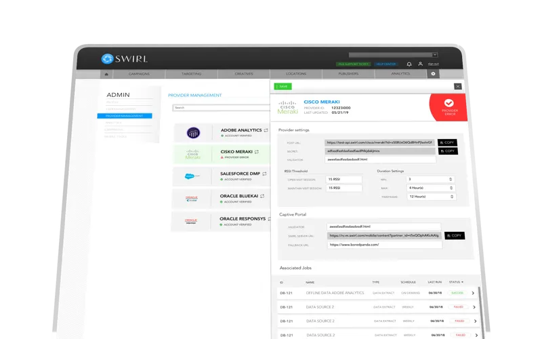The image size is (542, 339).
Task: Copy the Secret value
Action: (448, 151)
